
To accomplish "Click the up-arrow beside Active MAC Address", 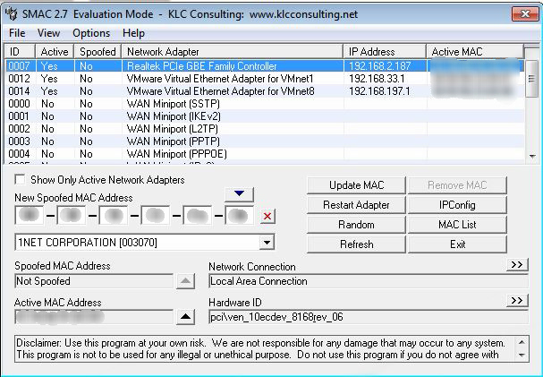I will coord(183,316).
